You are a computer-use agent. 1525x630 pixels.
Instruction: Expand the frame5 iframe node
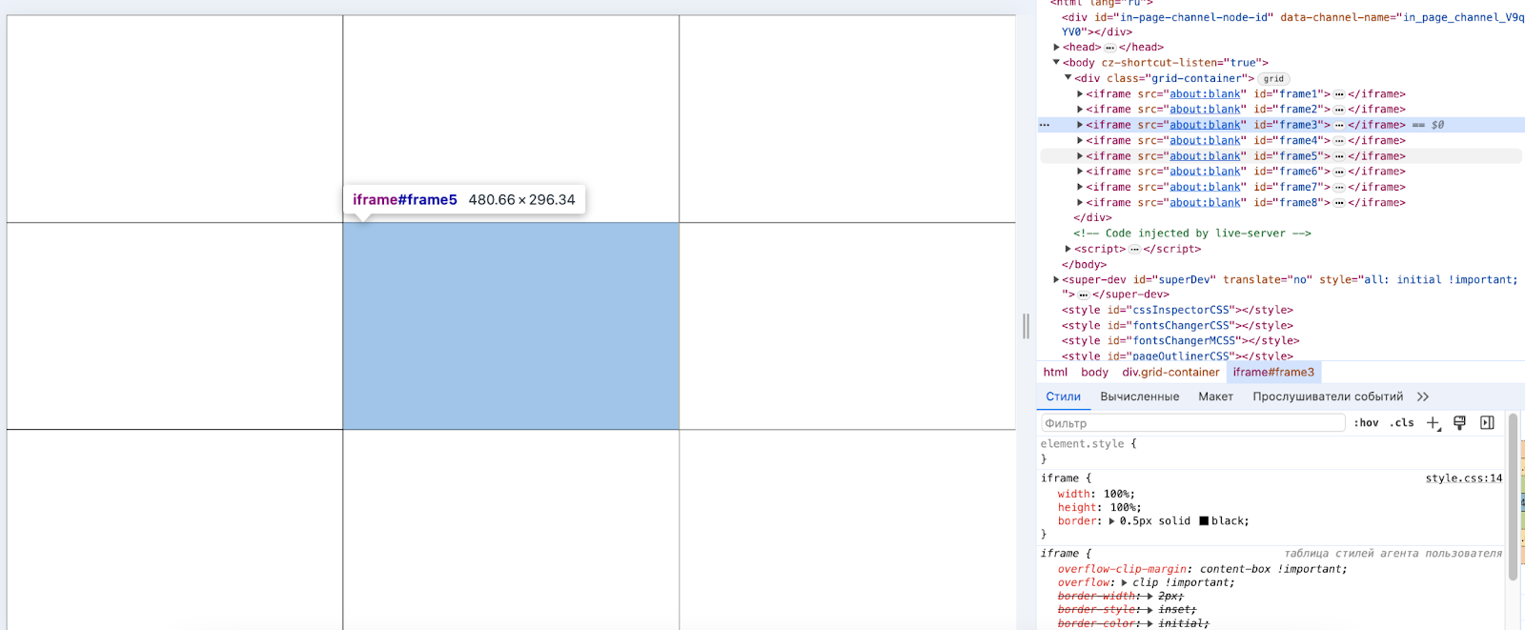click(1080, 156)
